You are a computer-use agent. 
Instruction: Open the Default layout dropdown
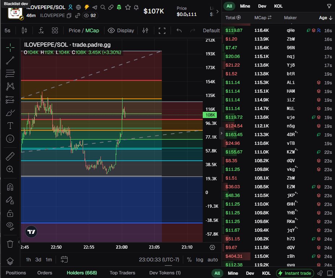tap(211, 31)
